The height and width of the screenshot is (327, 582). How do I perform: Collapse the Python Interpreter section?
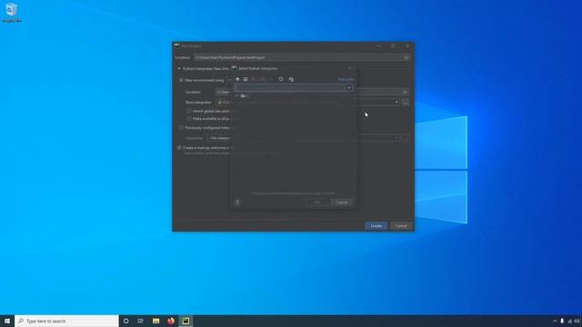click(179, 69)
